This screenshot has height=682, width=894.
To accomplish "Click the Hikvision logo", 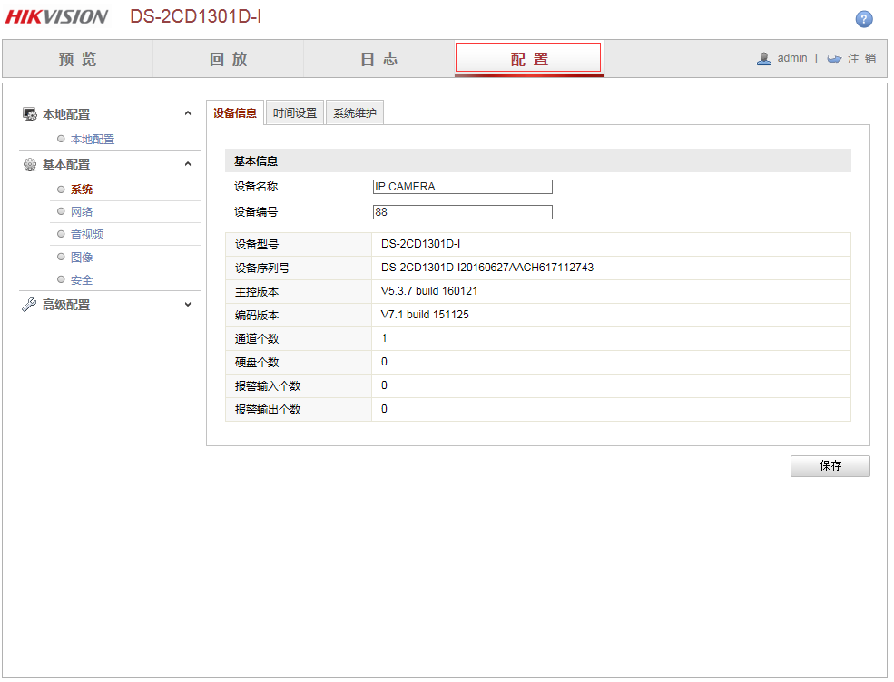I will tap(56, 16).
